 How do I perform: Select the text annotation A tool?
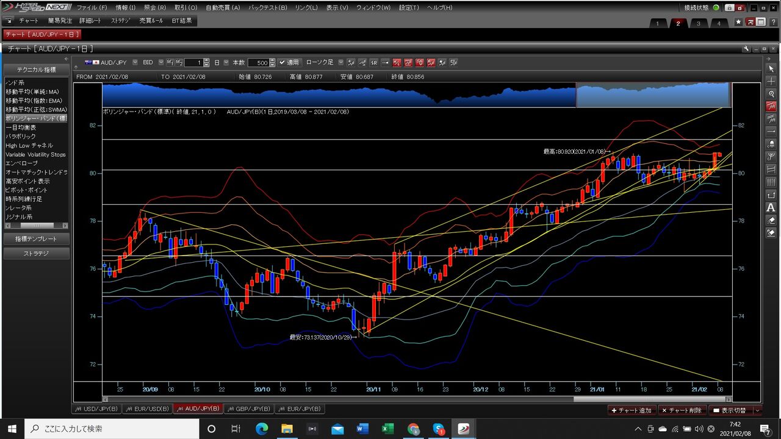pyautogui.click(x=771, y=207)
